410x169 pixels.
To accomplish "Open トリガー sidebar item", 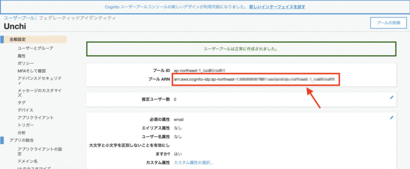I will coord(25,125).
